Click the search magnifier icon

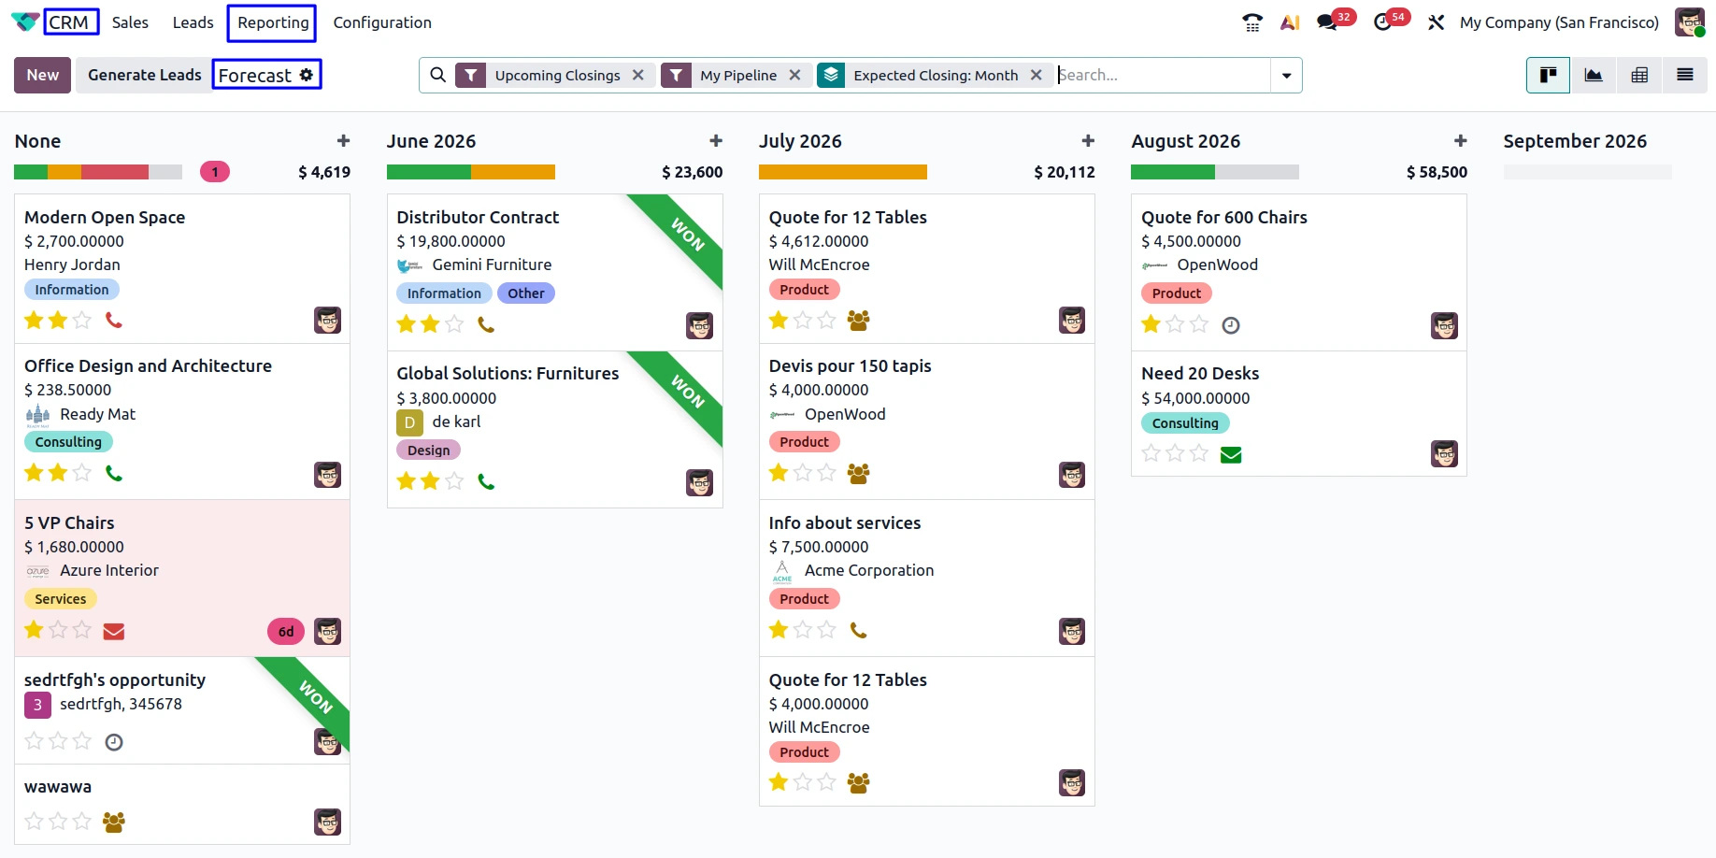(x=437, y=75)
